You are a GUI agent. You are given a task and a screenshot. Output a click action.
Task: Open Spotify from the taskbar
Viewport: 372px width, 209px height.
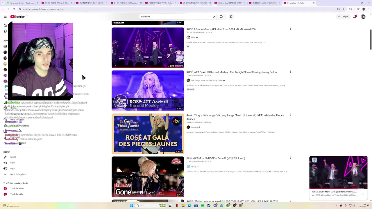(203, 206)
